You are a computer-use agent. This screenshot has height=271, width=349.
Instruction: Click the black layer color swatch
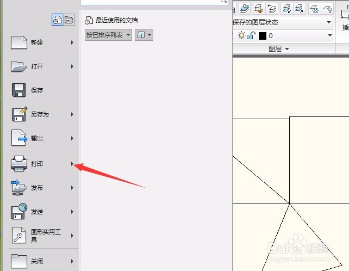tap(263, 36)
